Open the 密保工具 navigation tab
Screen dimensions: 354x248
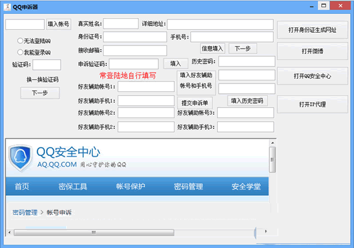[x=73, y=187]
